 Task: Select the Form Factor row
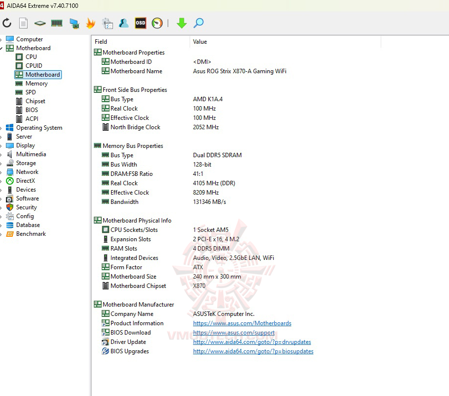pyautogui.click(x=152, y=267)
